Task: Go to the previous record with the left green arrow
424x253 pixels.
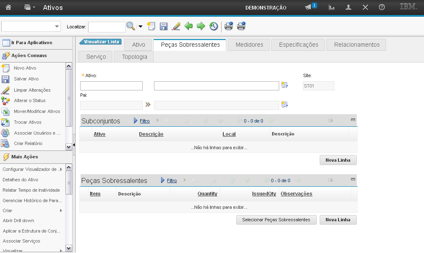Action: tap(189, 27)
